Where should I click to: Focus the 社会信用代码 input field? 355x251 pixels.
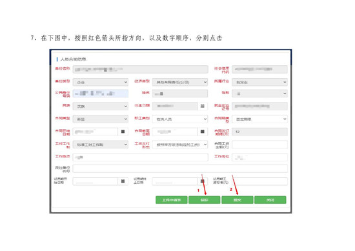(259, 69)
